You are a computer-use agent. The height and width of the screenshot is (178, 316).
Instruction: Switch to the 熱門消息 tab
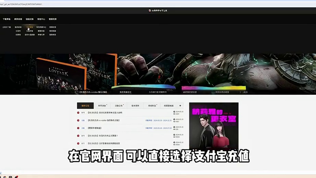point(102,106)
